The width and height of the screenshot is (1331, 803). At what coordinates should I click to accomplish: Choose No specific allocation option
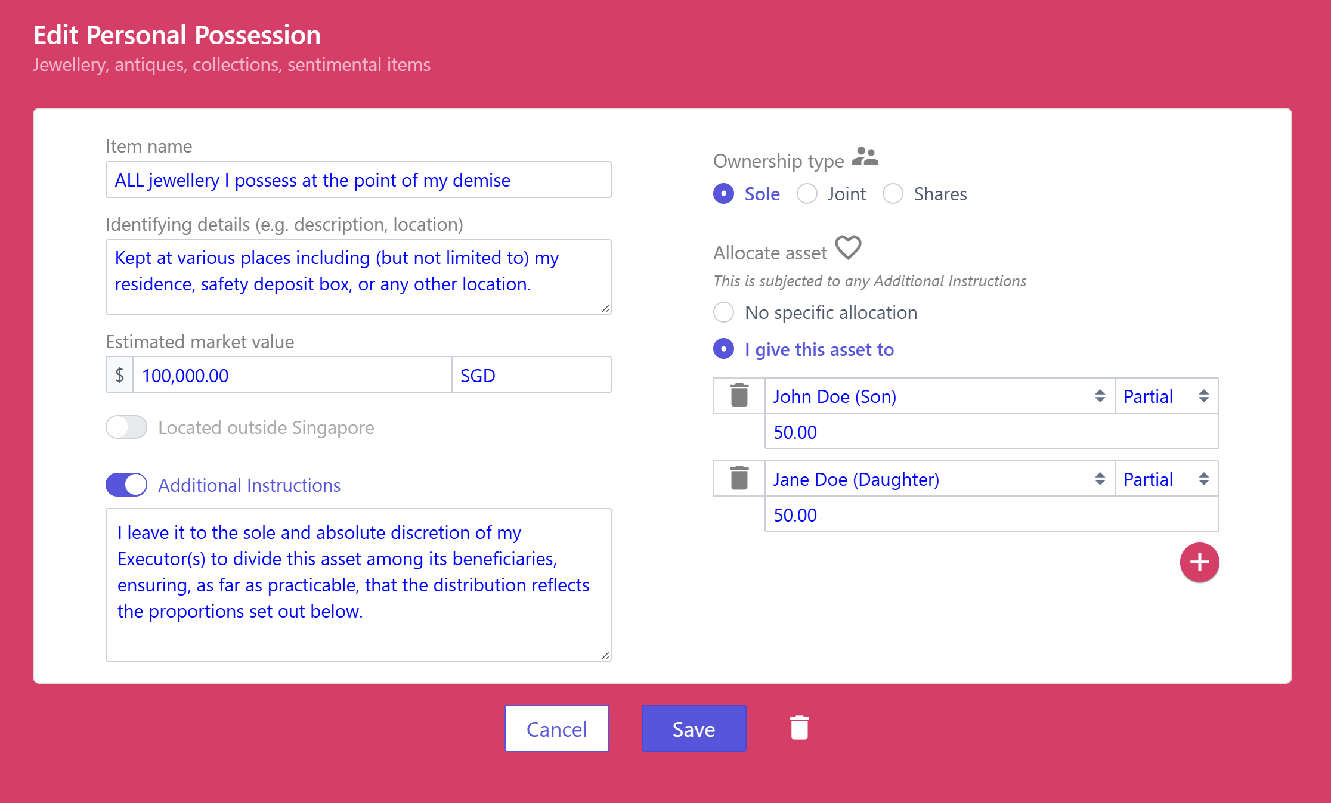[724, 312]
